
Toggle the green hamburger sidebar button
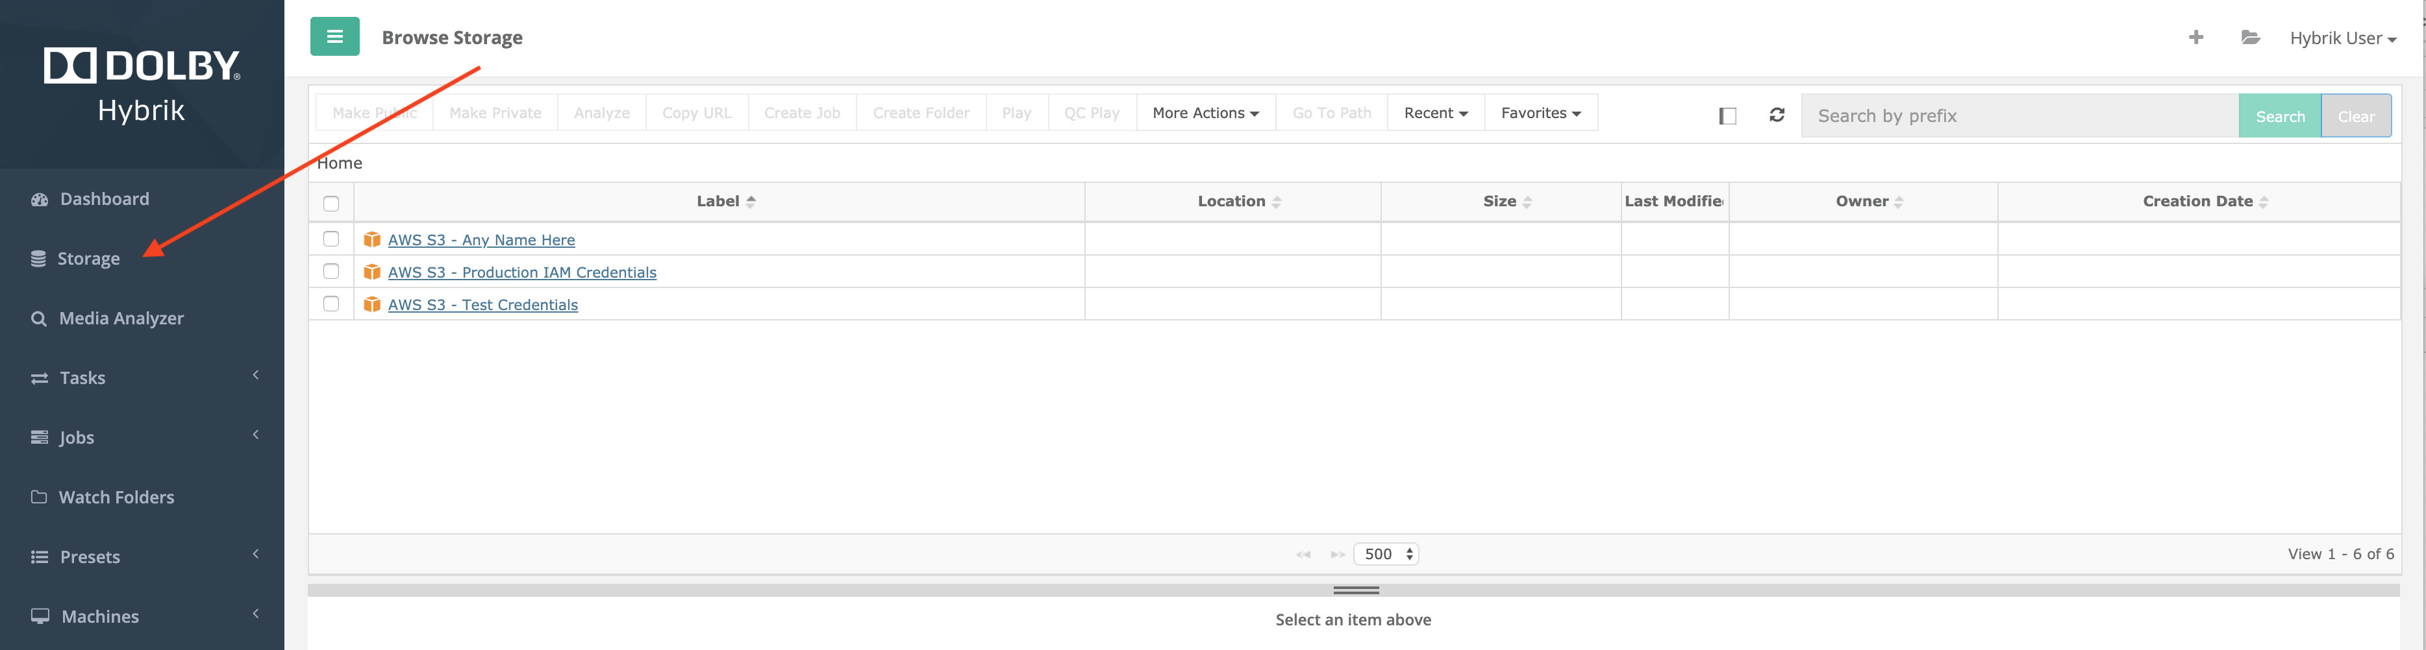334,37
